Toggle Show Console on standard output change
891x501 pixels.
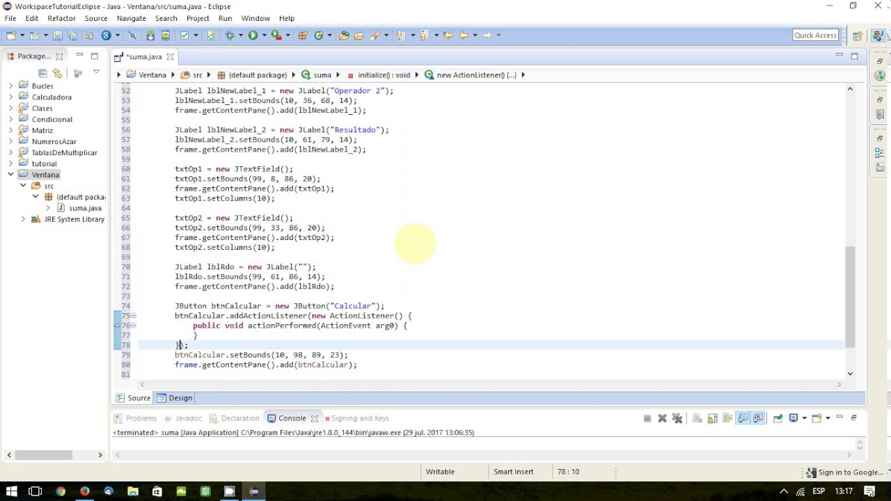tap(743, 418)
